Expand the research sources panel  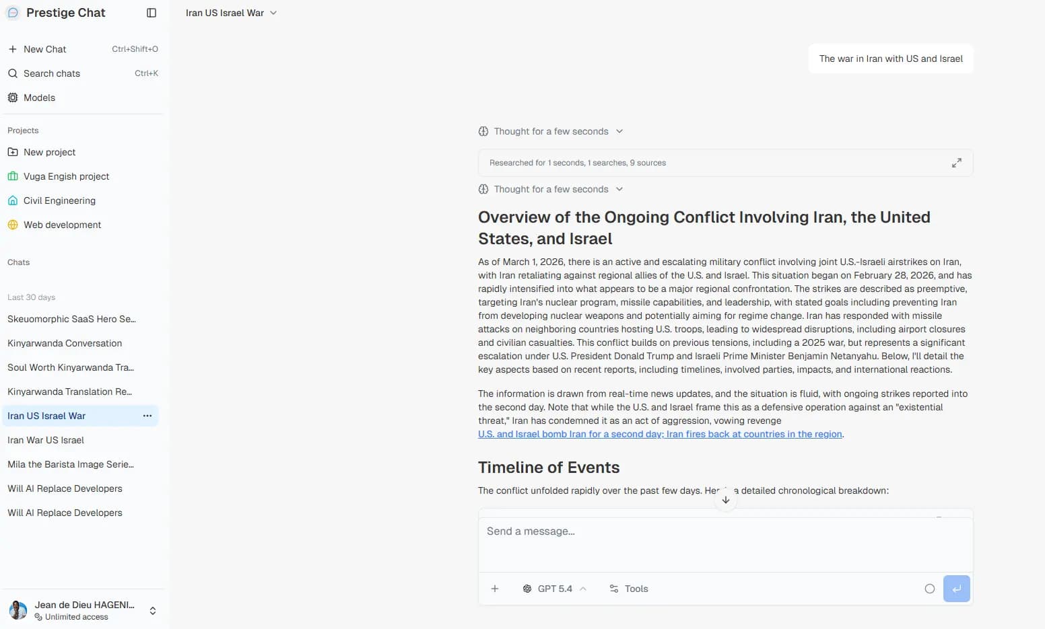coord(956,163)
